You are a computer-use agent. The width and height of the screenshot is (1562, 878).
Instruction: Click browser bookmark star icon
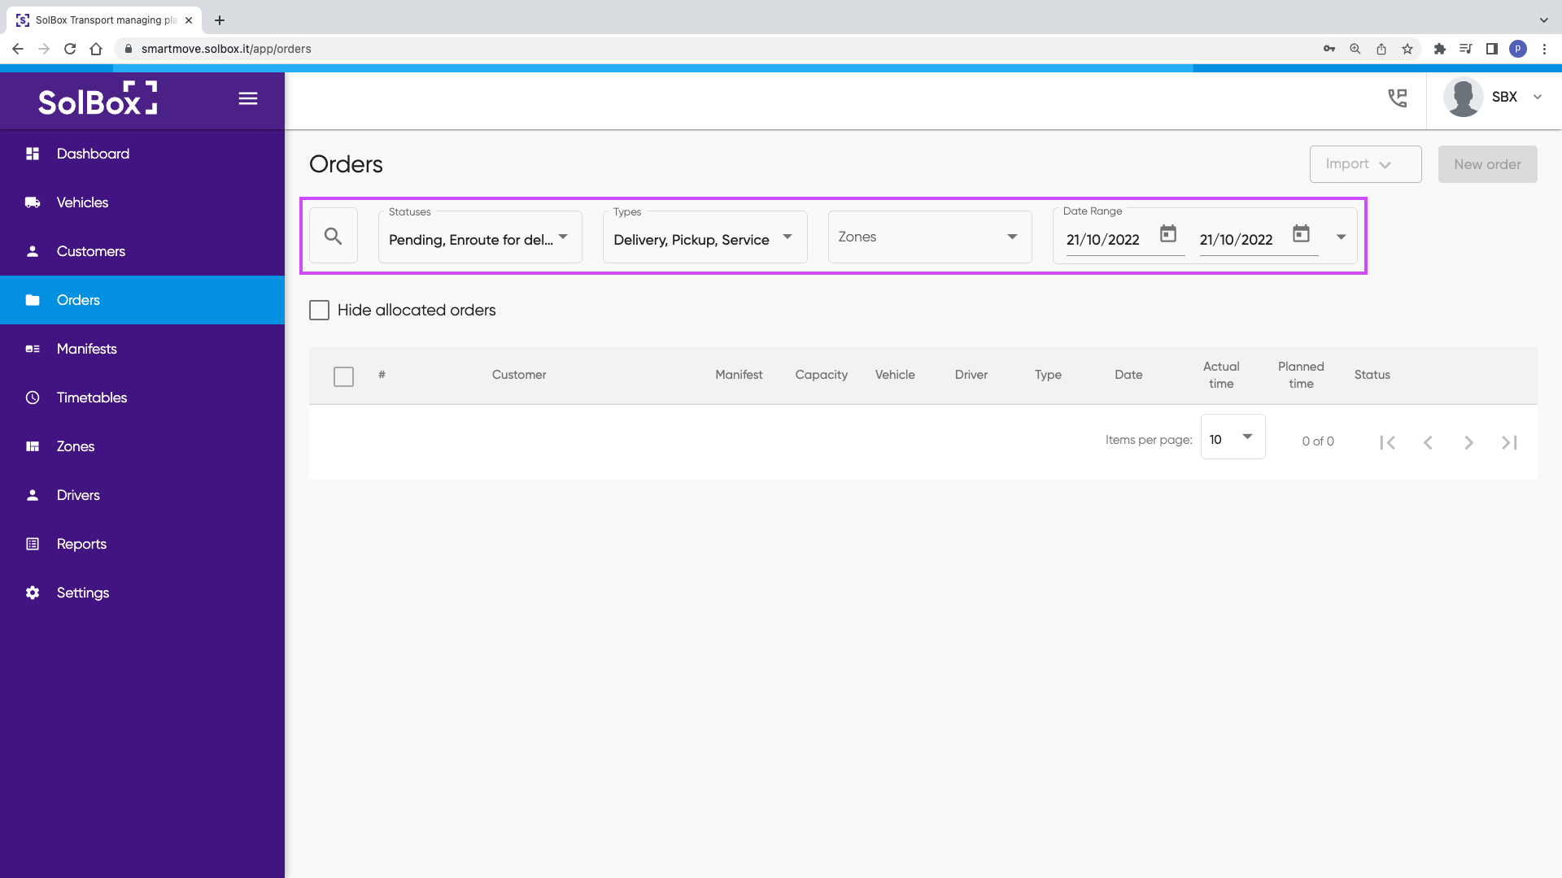[1407, 49]
